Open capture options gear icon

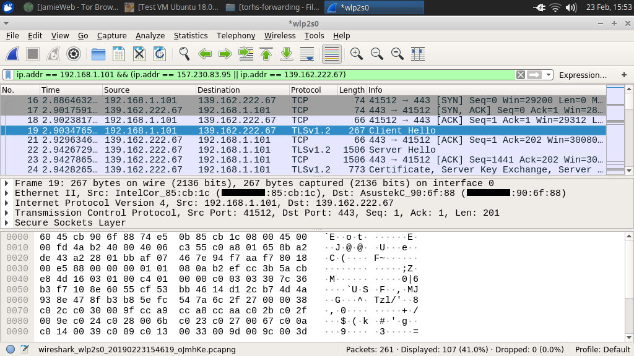74,54
